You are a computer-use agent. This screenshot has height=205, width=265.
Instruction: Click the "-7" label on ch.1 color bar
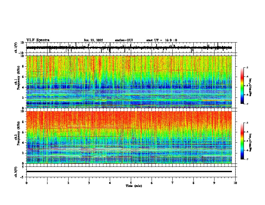[x=247, y=104]
